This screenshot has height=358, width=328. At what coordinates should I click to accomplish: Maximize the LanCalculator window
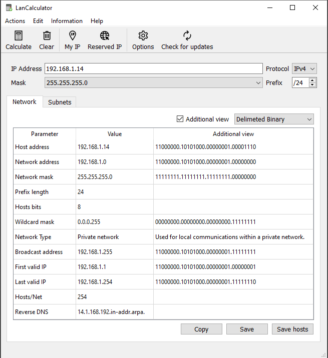pyautogui.click(x=292, y=8)
